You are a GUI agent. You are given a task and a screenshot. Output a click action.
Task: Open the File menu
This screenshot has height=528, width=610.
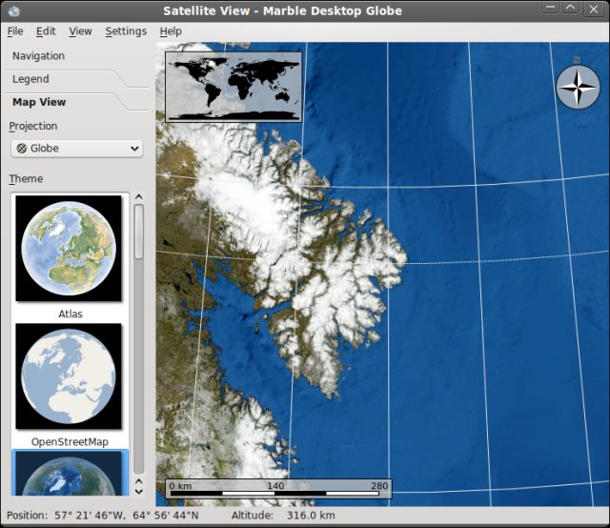coord(15,31)
